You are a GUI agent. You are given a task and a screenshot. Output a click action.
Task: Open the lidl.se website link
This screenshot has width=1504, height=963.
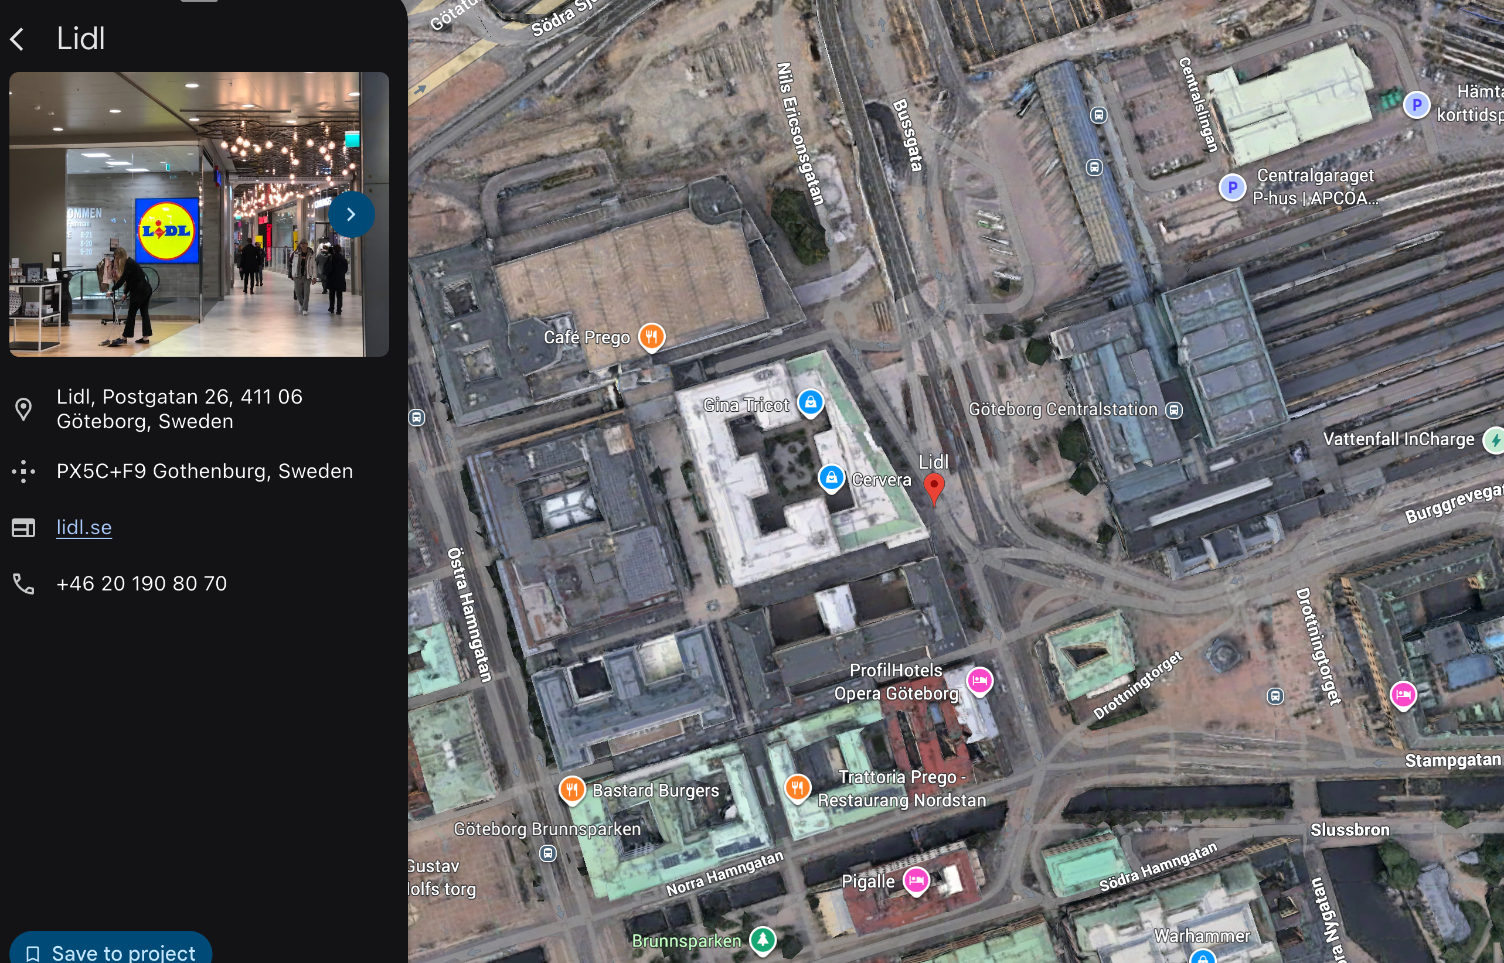tap(84, 527)
